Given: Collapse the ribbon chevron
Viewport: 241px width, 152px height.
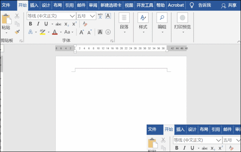Looking at the screenshot, I should [239, 42].
